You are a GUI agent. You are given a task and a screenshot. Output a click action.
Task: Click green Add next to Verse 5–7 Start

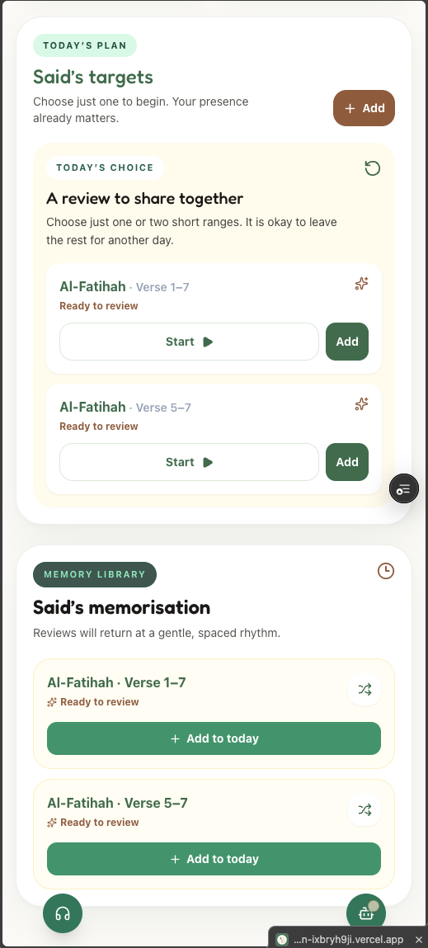347,462
